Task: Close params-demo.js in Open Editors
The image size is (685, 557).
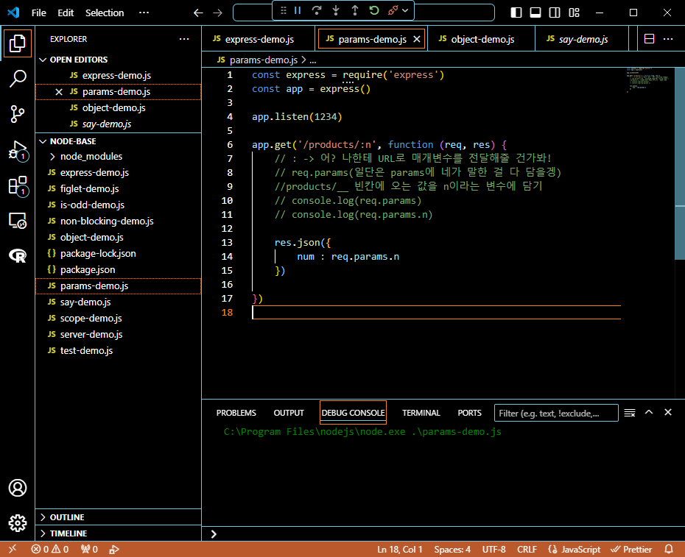Action: pos(59,92)
